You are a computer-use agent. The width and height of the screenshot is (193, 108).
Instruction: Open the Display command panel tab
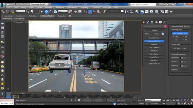click(x=160, y=22)
